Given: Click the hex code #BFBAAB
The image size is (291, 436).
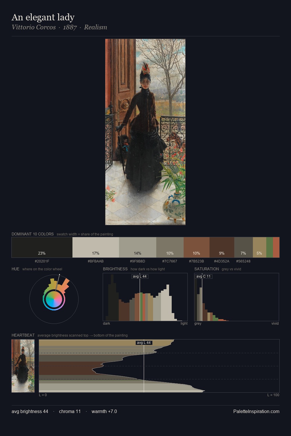Looking at the screenshot, I should (96, 261).
